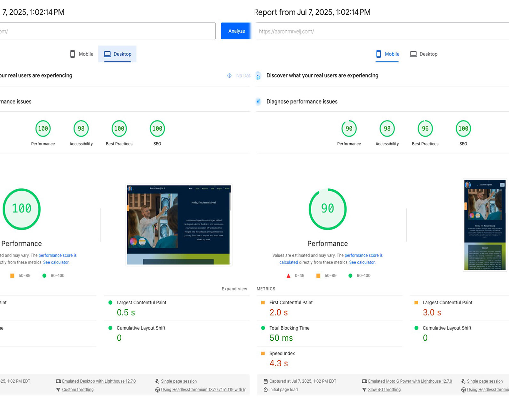509x398 pixels.
Task: Open the desktop page screenshot thumbnail
Action: pos(179,225)
